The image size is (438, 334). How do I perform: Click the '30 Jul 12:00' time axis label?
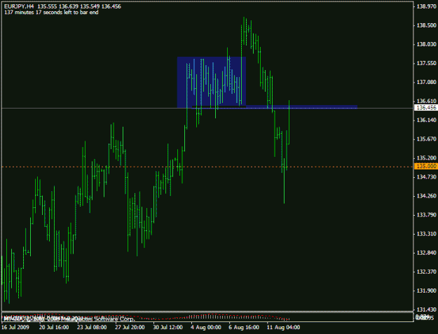click(x=167, y=327)
